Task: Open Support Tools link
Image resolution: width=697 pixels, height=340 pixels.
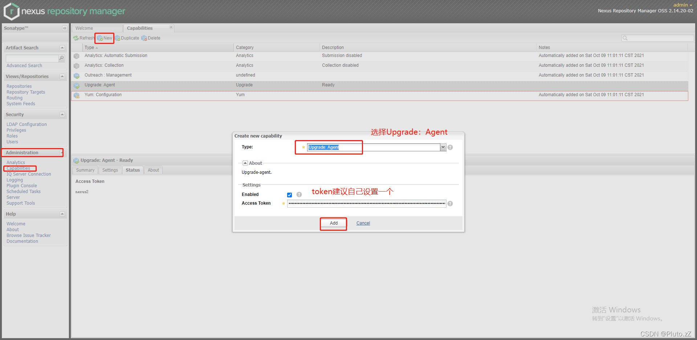Action: click(21, 203)
